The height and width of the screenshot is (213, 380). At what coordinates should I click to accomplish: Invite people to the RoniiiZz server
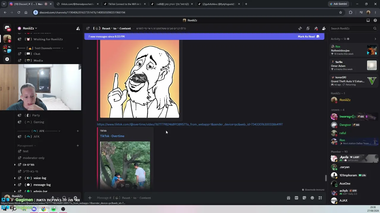click(78, 28)
